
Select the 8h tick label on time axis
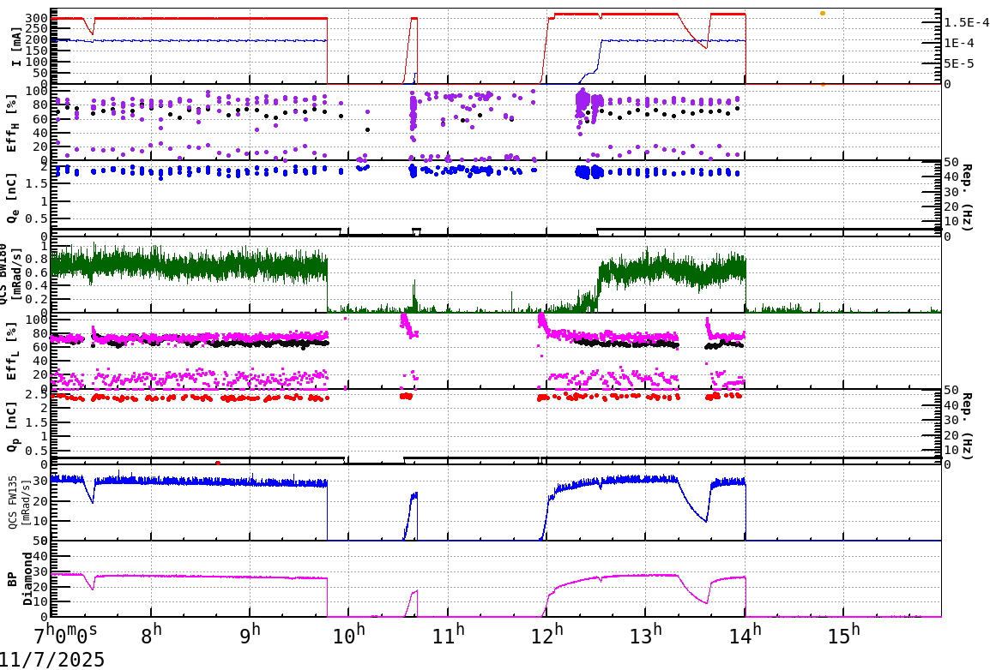tap(152, 633)
